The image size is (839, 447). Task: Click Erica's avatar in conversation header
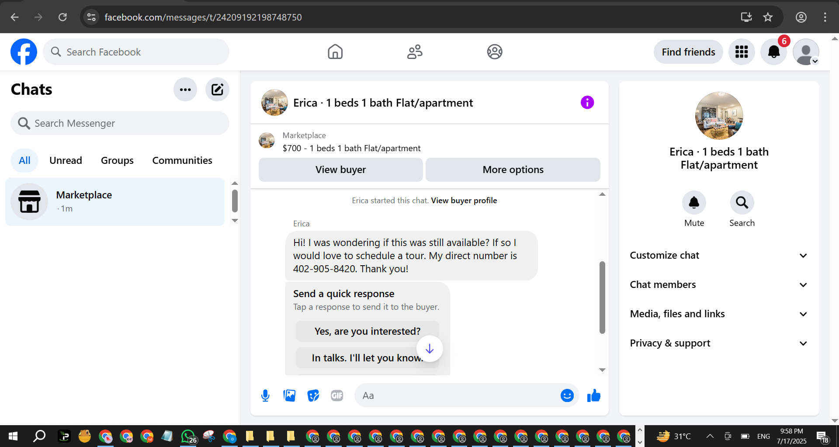coord(274,103)
